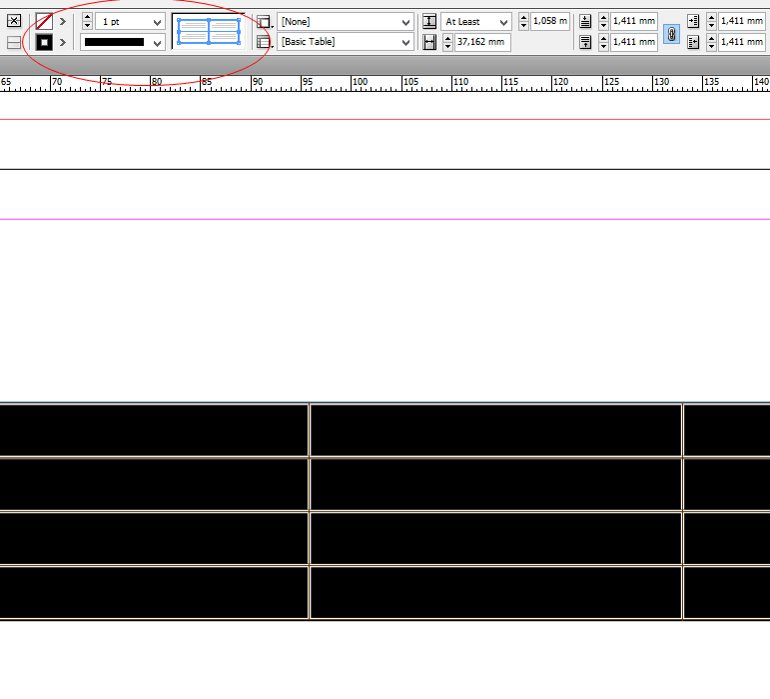
Task: Open the 1 pt stroke weight dropdown arrow
Action: point(157,22)
